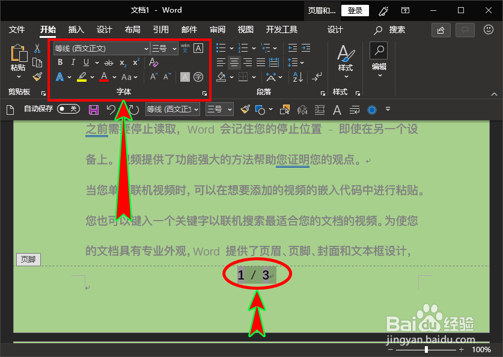
Task: Zoom in with plus button
Action: pyautogui.click(x=462, y=350)
